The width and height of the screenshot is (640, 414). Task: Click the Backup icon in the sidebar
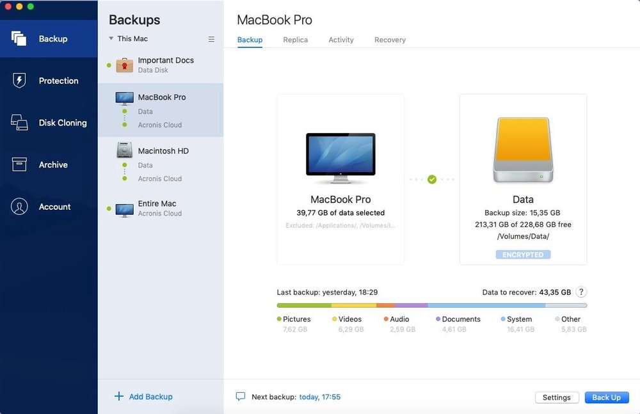(x=19, y=38)
